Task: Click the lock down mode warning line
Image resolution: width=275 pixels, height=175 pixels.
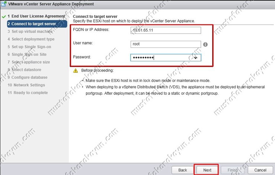Action: [148, 80]
